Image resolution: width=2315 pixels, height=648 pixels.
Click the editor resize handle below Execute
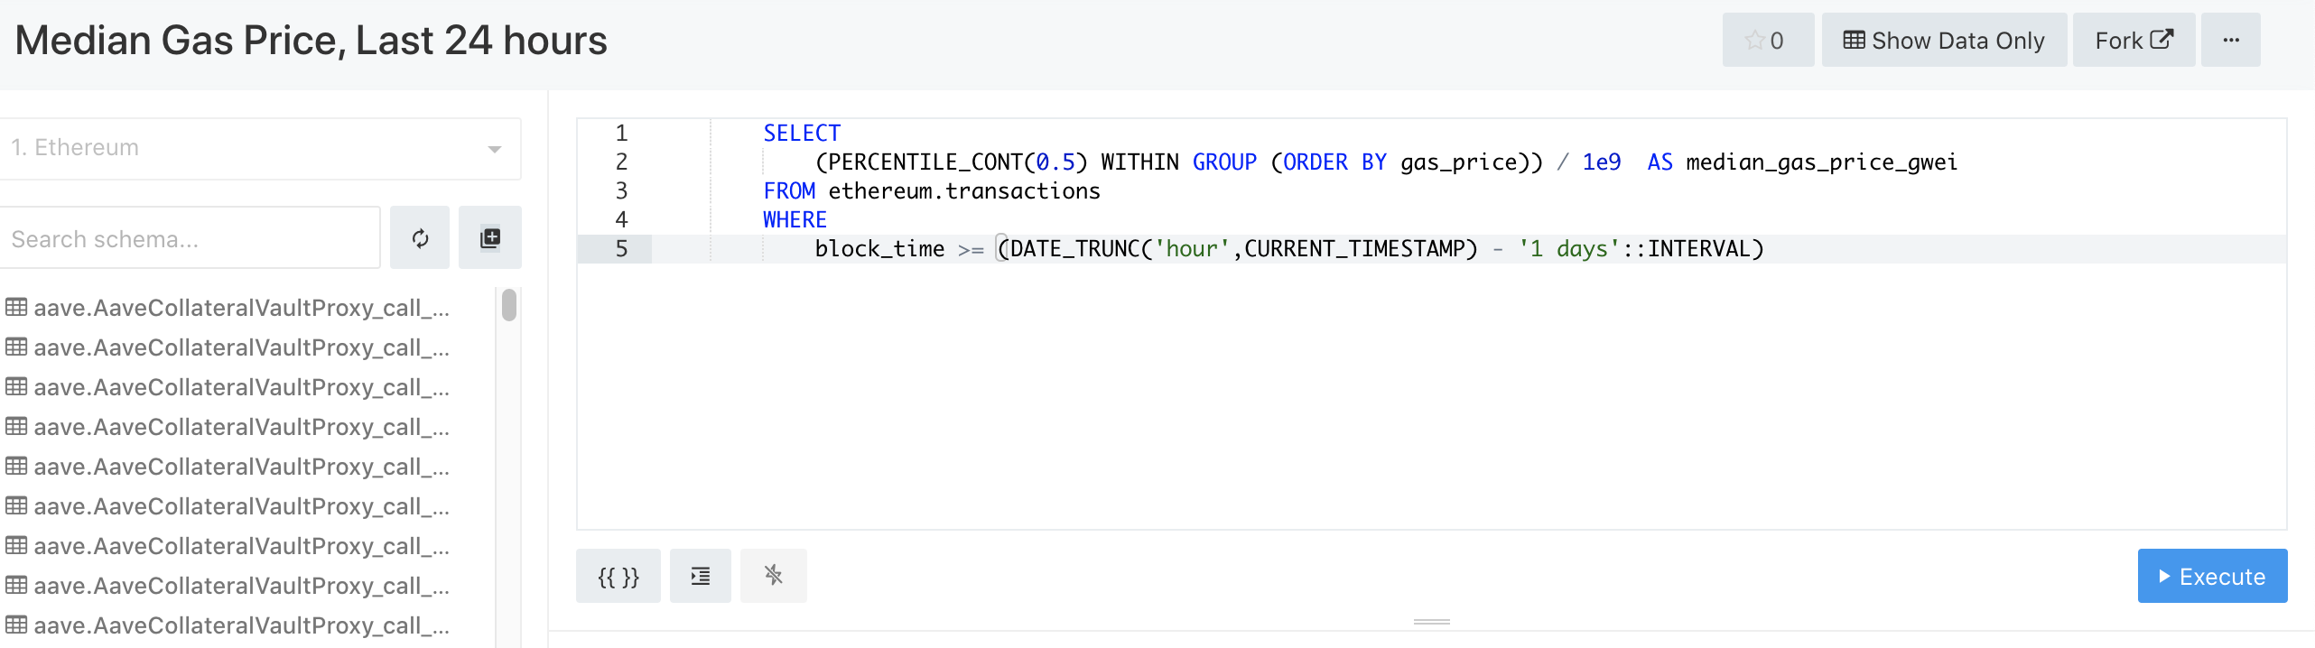tap(1432, 622)
